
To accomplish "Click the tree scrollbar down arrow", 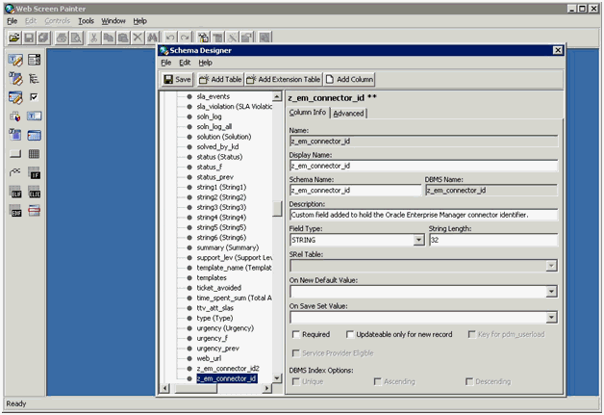I will click(x=277, y=378).
